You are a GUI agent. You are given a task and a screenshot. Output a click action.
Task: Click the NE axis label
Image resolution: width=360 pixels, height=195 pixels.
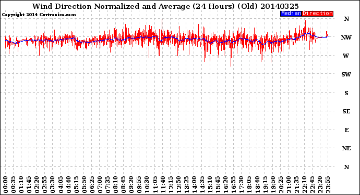pyautogui.click(x=346, y=148)
